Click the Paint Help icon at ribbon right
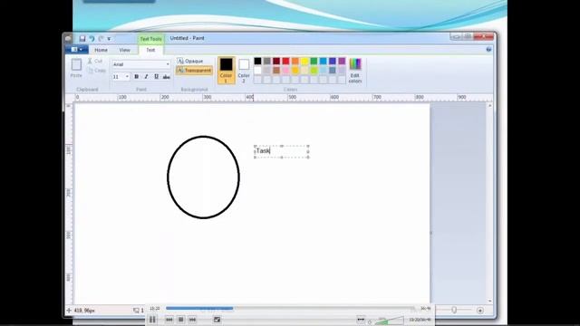 click(488, 50)
